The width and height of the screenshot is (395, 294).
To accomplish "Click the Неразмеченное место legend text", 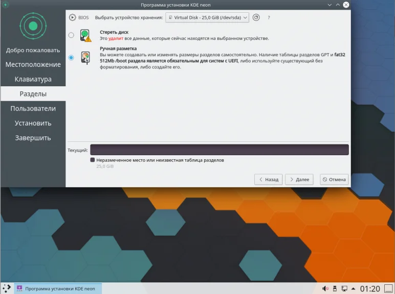I will click(160, 160).
